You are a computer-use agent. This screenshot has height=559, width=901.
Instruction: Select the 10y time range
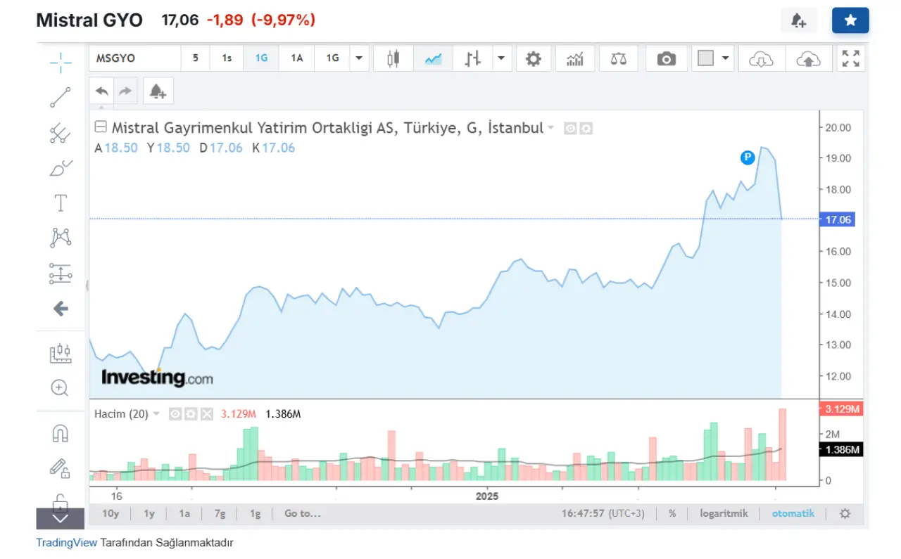[x=111, y=513]
